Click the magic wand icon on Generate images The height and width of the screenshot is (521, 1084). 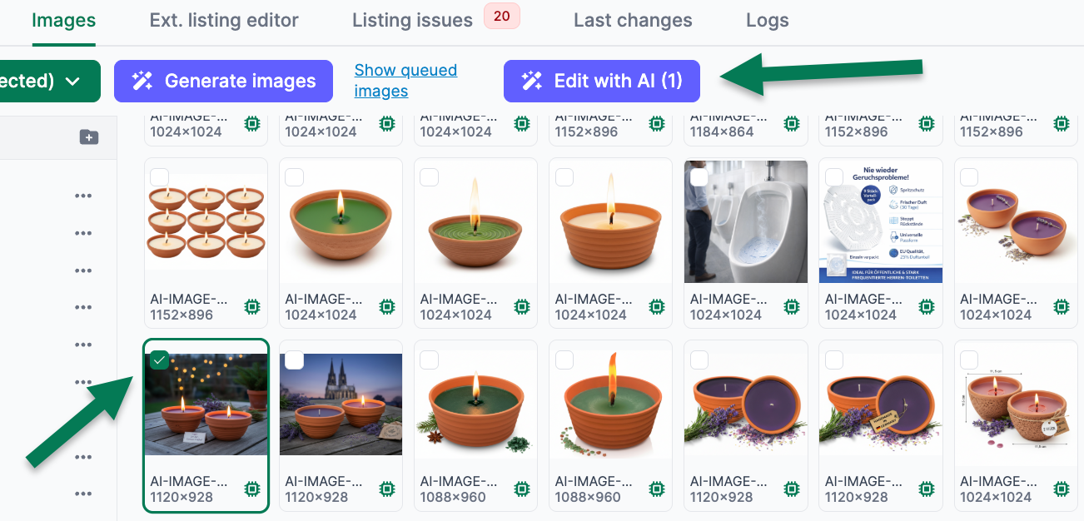coord(142,81)
